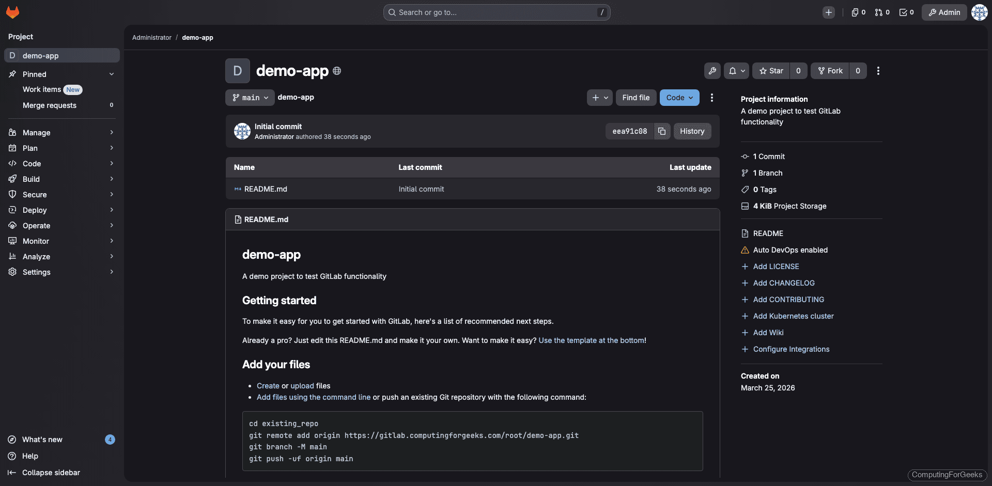Click the issues icon in the top bar
The image size is (992, 486).
[855, 12]
